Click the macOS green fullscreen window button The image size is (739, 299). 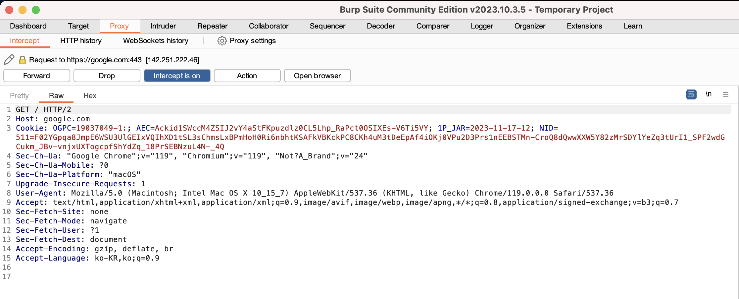pos(36,10)
